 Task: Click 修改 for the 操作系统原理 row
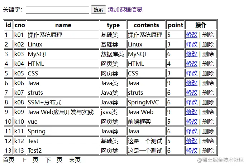pyautogui.click(x=192, y=35)
